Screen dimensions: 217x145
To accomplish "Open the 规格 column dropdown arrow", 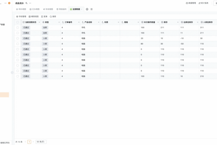I will tap(138, 22).
